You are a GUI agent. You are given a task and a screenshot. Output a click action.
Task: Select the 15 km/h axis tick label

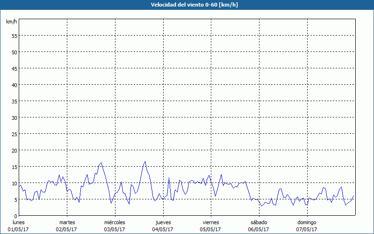[14, 167]
